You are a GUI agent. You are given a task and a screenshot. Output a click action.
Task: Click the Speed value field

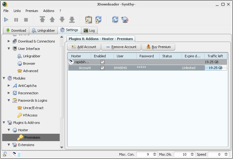click(x=216, y=154)
